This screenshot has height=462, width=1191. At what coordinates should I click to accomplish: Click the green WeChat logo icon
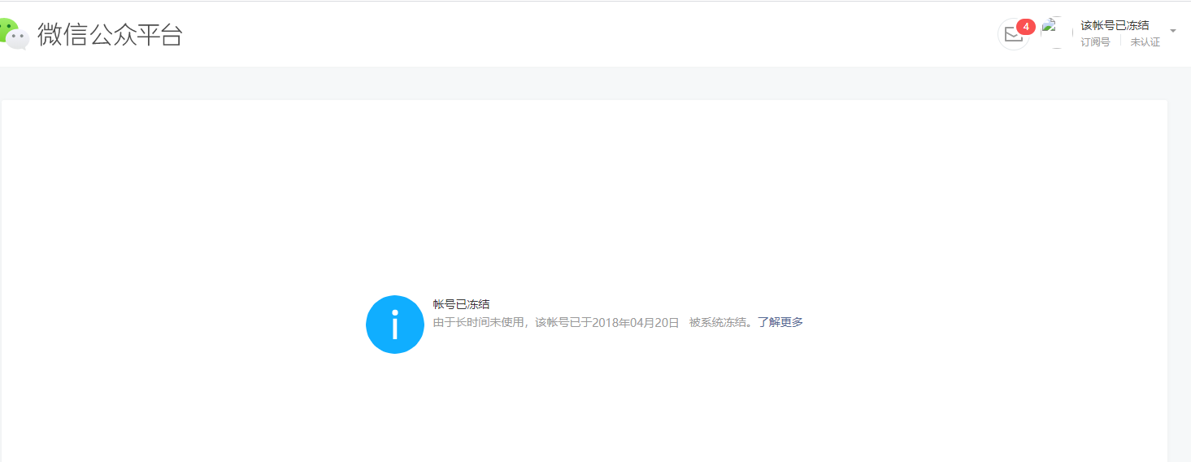point(15,34)
